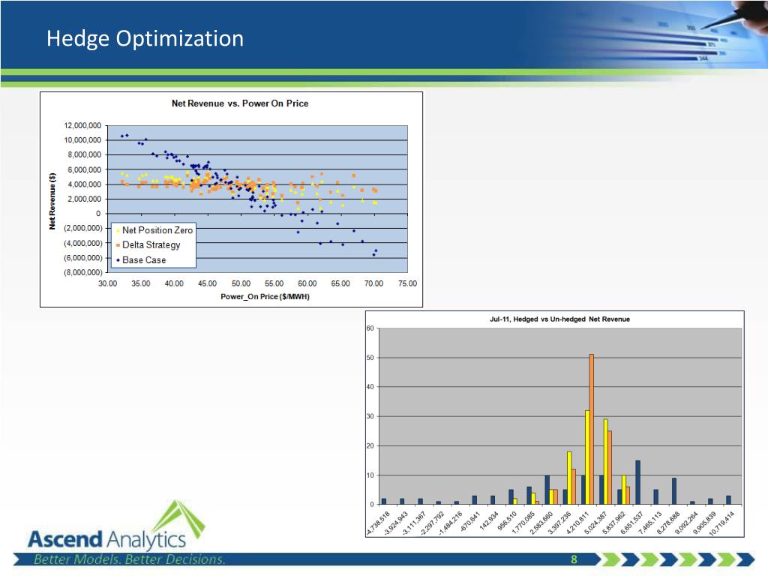Click the tallest orange bar in the histogram
768x576 pixels.
(592, 430)
